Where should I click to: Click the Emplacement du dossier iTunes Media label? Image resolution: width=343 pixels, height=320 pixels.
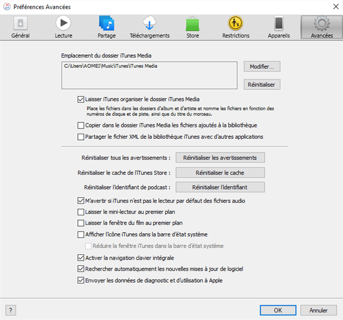point(106,55)
